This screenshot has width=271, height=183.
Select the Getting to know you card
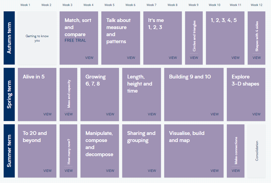click(37, 38)
